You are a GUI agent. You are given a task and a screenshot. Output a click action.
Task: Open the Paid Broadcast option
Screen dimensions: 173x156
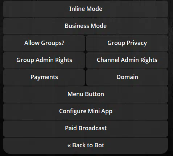click(86, 129)
